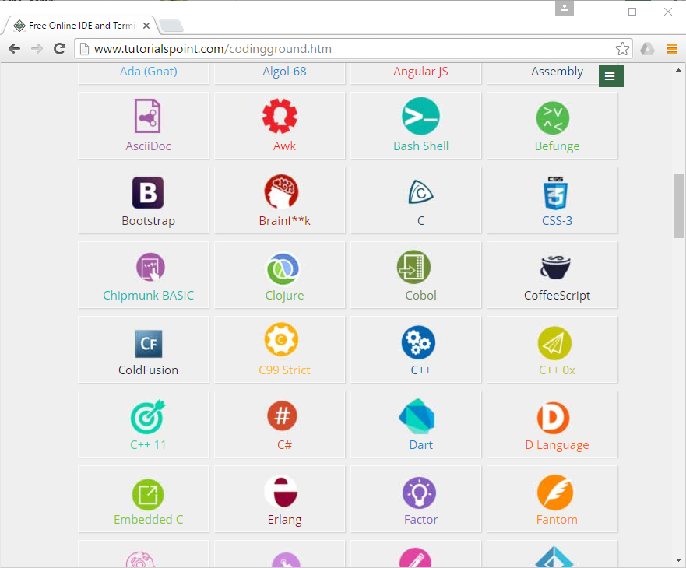Open the Brainf**k brain icon
Image resolution: width=686 pixels, height=568 pixels.
[x=281, y=191]
